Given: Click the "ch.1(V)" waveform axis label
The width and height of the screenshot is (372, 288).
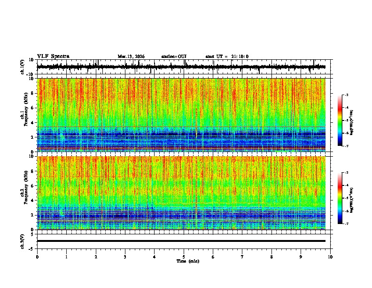Looking at the screenshot, I should [23, 67].
